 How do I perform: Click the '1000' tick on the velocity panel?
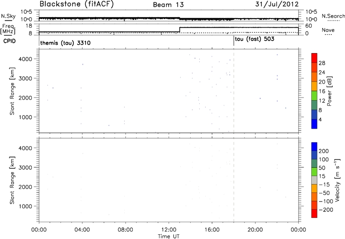point(25,206)
